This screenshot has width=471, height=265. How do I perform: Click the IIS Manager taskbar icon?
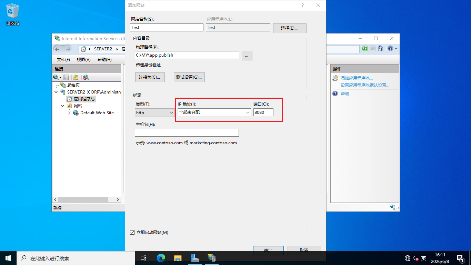point(212,258)
